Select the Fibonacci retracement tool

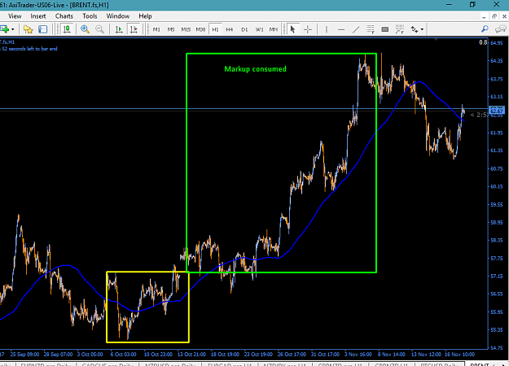[x=371, y=29]
